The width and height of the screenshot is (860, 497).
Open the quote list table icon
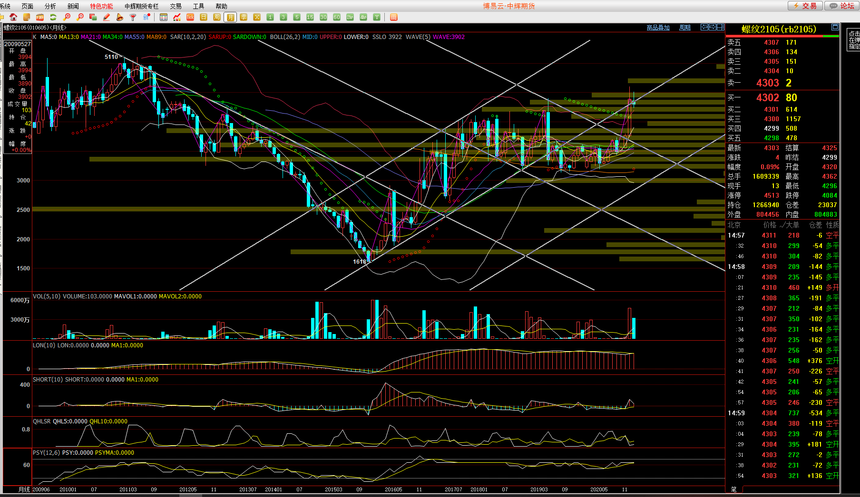164,17
